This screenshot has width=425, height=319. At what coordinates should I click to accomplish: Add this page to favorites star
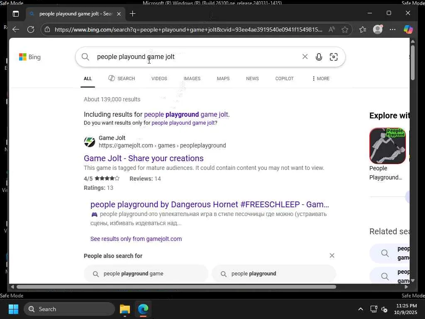click(x=345, y=29)
